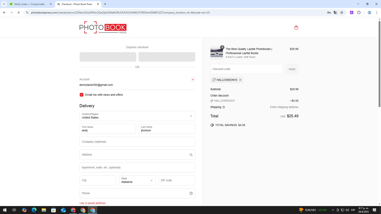Launch Copilot from taskbar
381x214 pixels.
pyautogui.click(x=24, y=210)
